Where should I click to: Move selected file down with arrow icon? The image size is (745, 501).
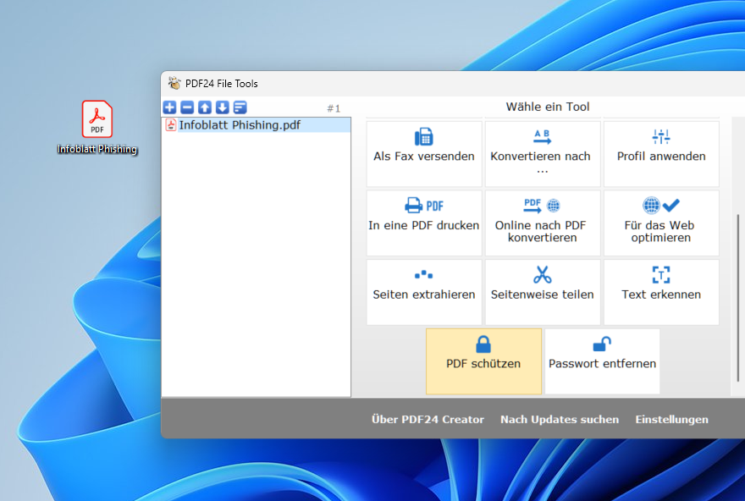pyautogui.click(x=223, y=107)
